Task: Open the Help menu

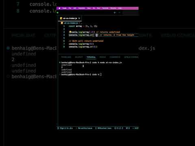Action: point(120,8)
